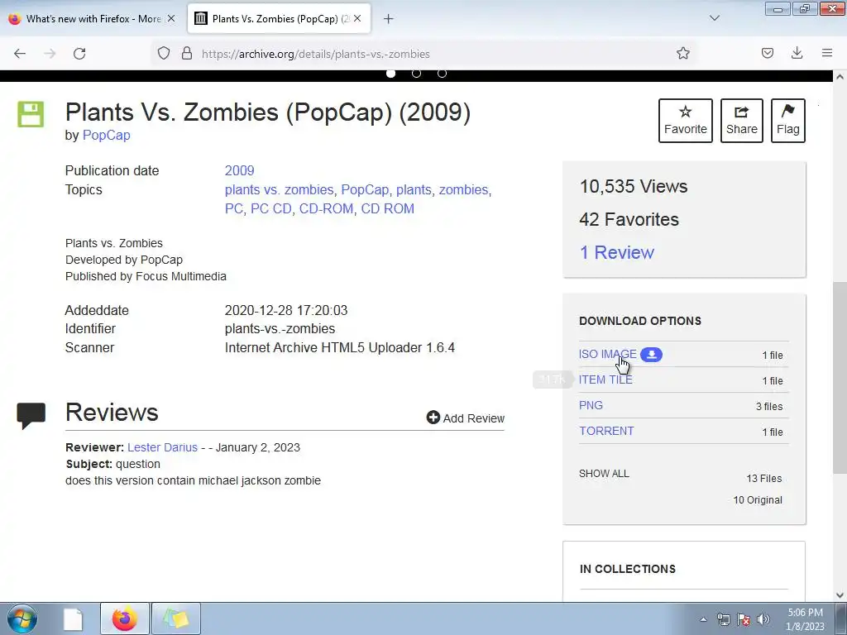Download the ITEM TILE file
Viewport: 847px width, 635px height.
pyautogui.click(x=605, y=380)
